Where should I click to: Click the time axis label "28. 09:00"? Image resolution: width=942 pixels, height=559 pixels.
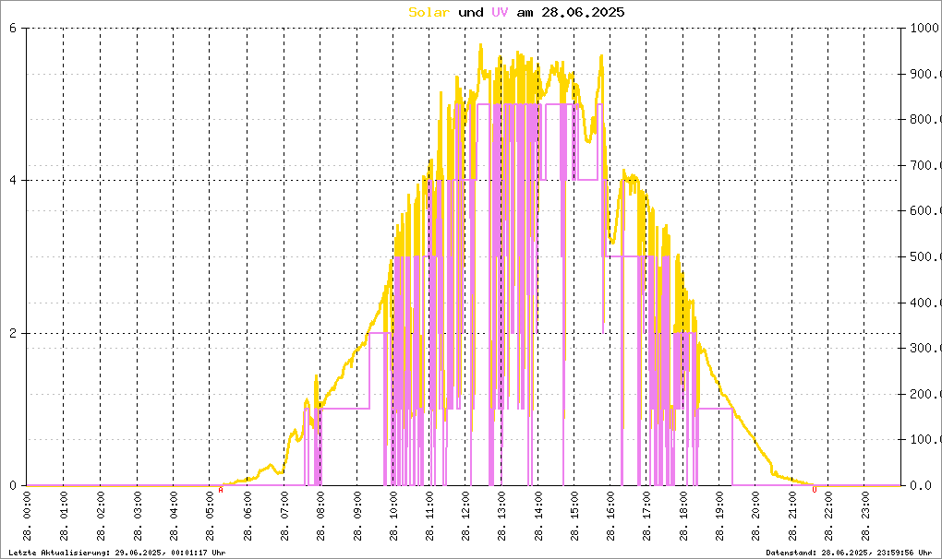[x=356, y=517]
